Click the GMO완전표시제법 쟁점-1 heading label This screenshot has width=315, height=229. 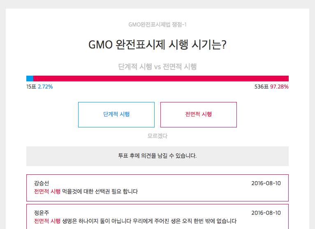pyautogui.click(x=157, y=25)
